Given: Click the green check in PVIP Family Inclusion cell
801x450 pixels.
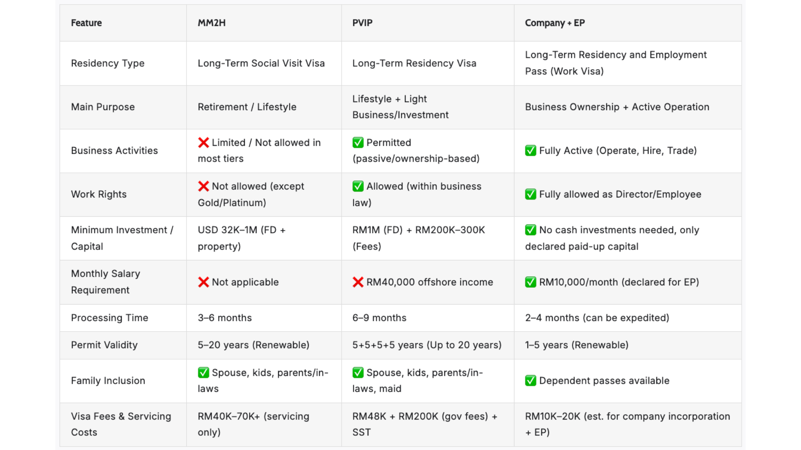Looking at the screenshot, I should pos(358,372).
